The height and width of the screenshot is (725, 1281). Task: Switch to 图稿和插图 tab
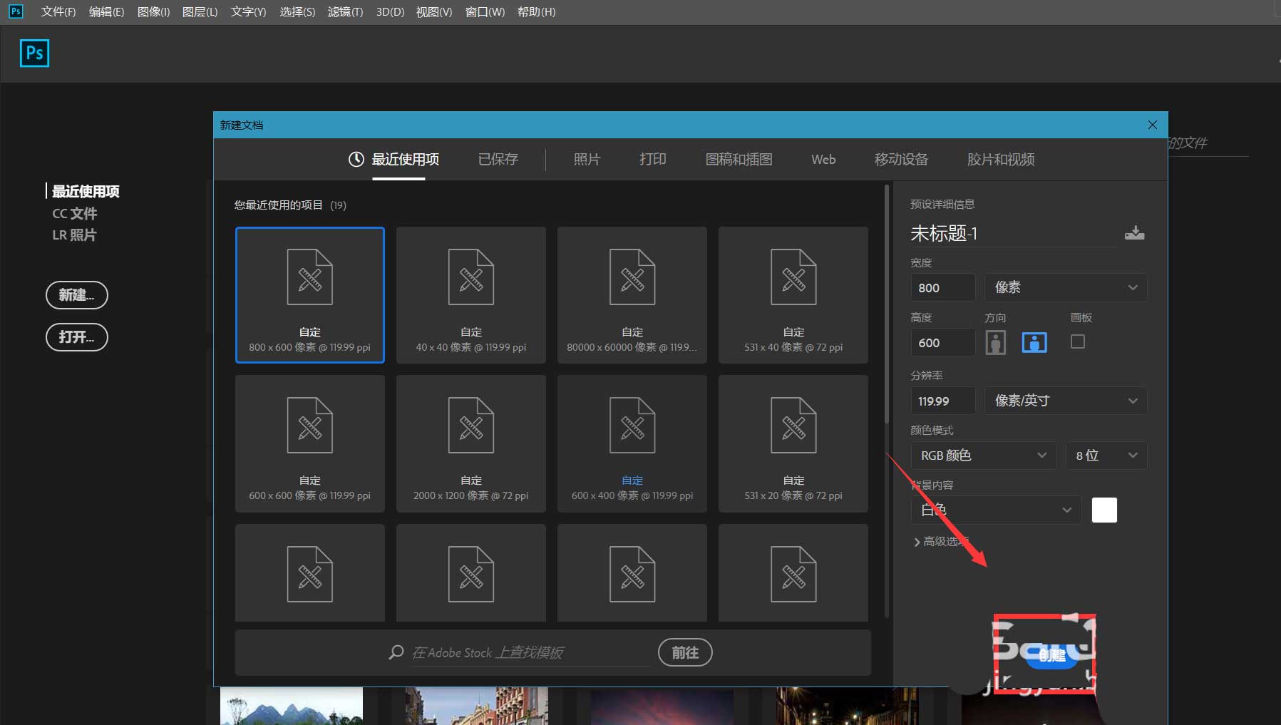739,159
